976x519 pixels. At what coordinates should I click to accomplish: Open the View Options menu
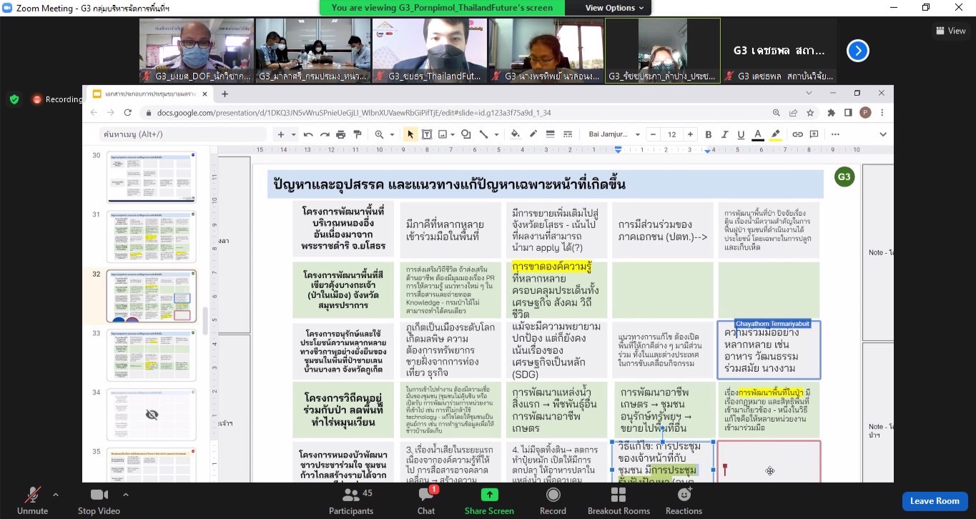[x=614, y=8]
